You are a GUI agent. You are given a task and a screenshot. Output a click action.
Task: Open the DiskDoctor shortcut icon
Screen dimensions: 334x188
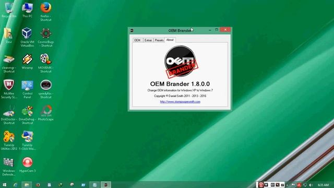[x=9, y=115]
